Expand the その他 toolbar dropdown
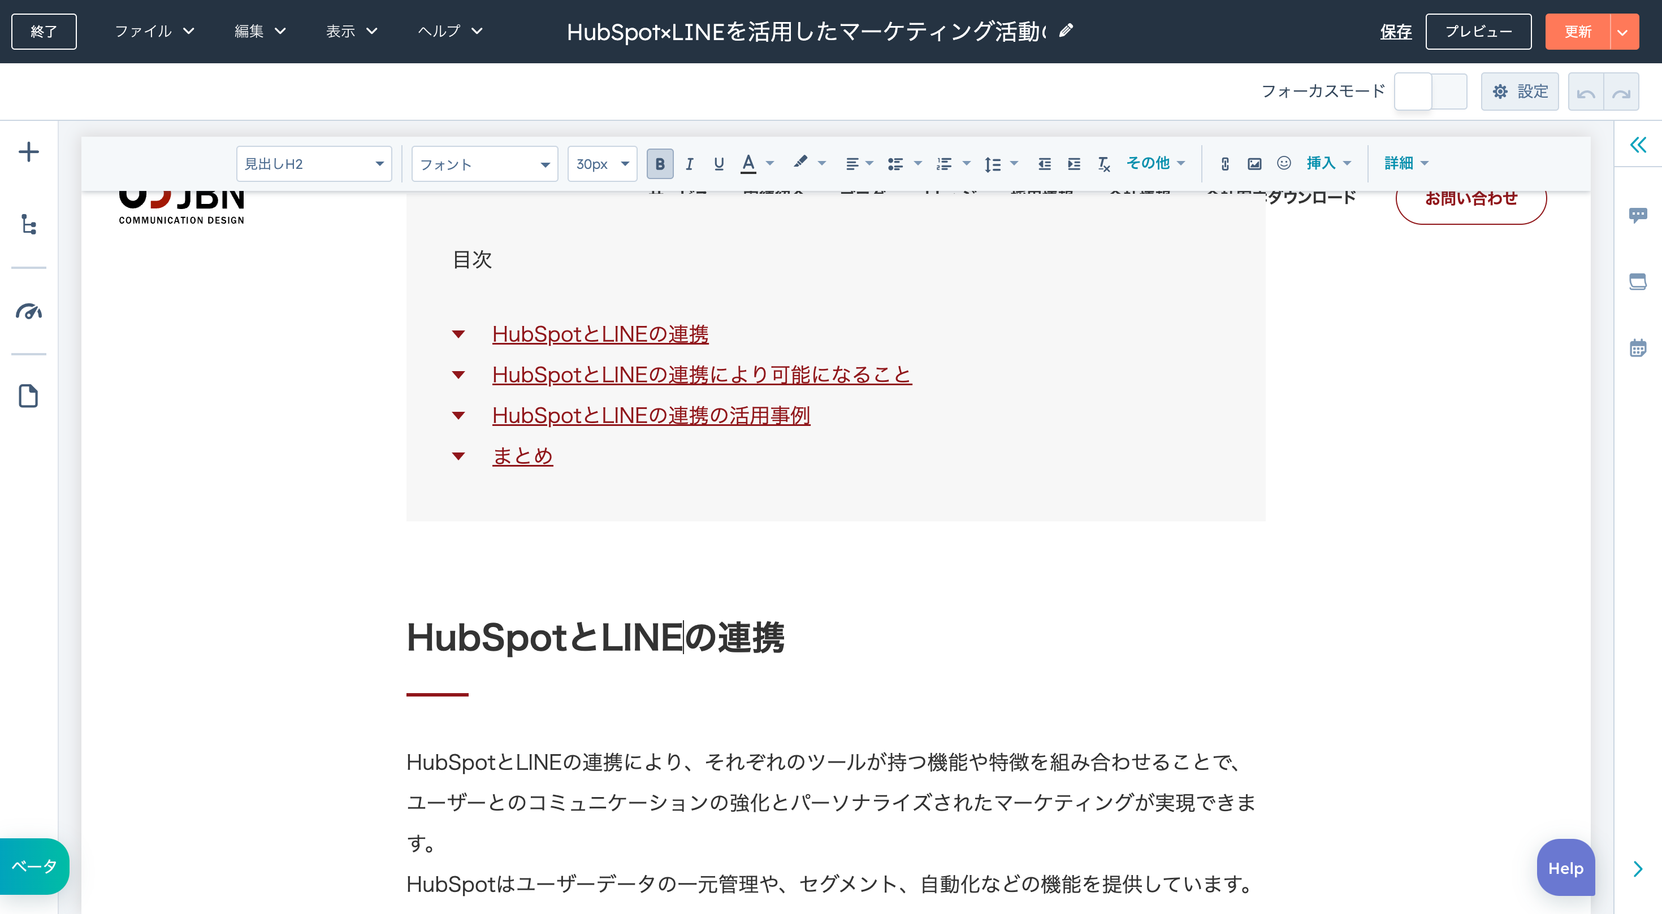 [x=1155, y=163]
